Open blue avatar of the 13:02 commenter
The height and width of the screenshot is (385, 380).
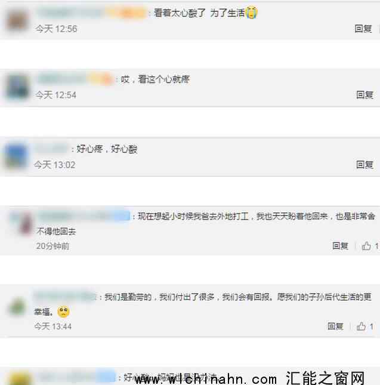[x=16, y=156]
